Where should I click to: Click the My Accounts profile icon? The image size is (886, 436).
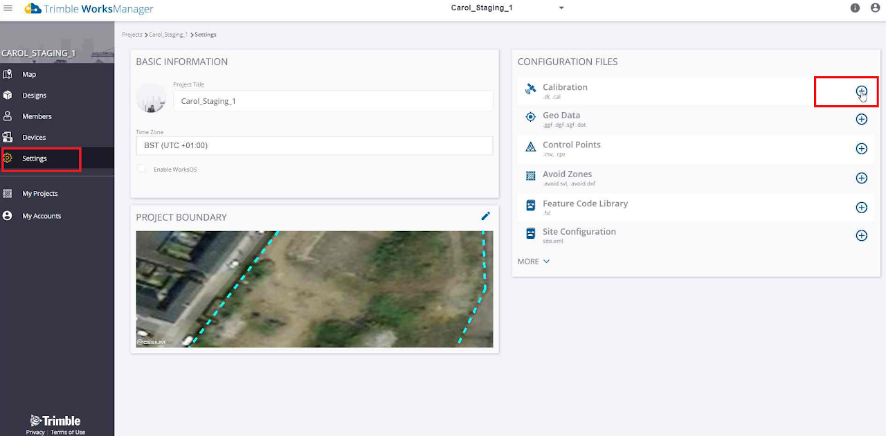pos(8,216)
